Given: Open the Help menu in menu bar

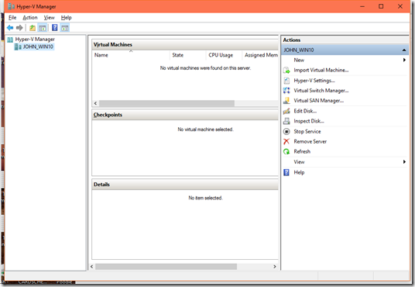Looking at the screenshot, I should coord(66,18).
